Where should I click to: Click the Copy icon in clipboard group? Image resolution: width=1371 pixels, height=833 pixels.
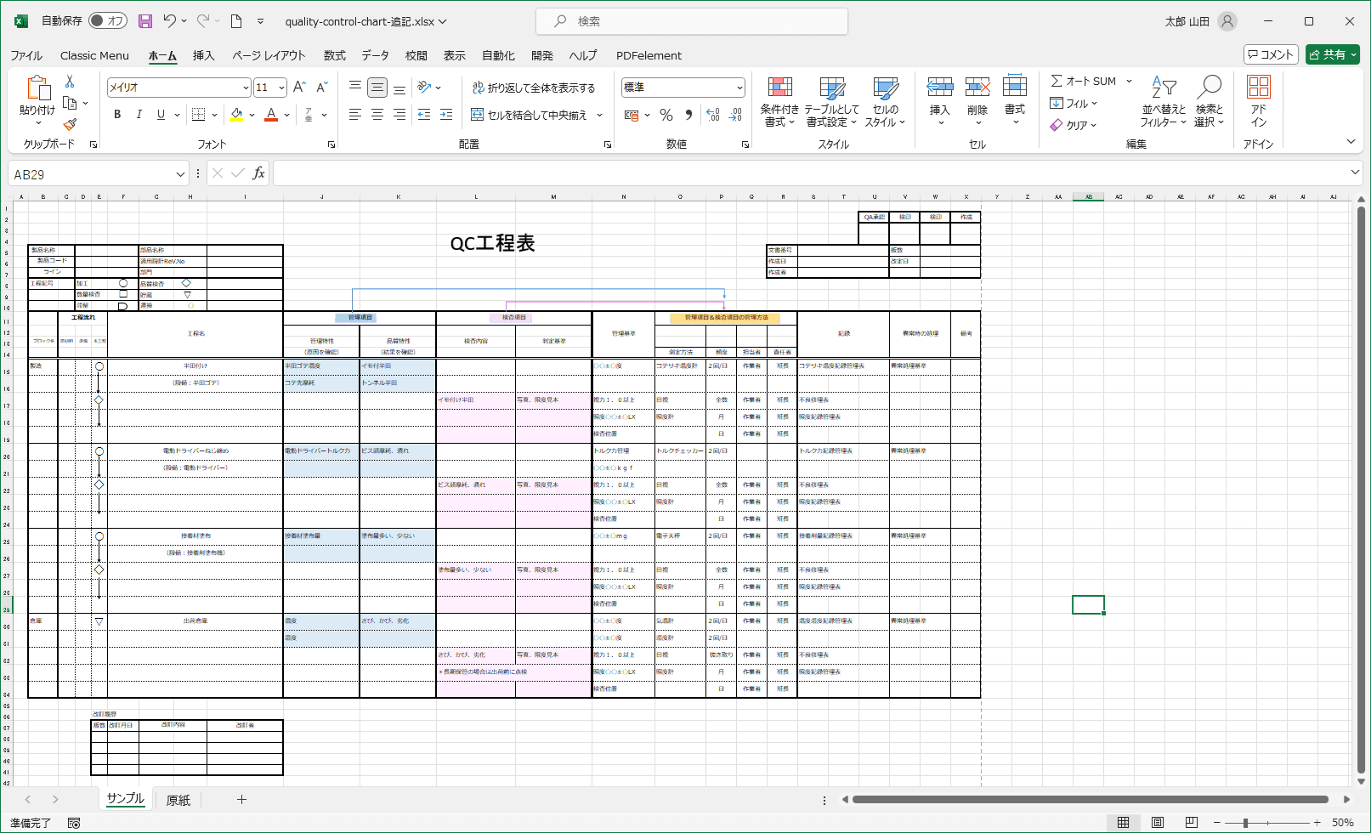[x=71, y=103]
